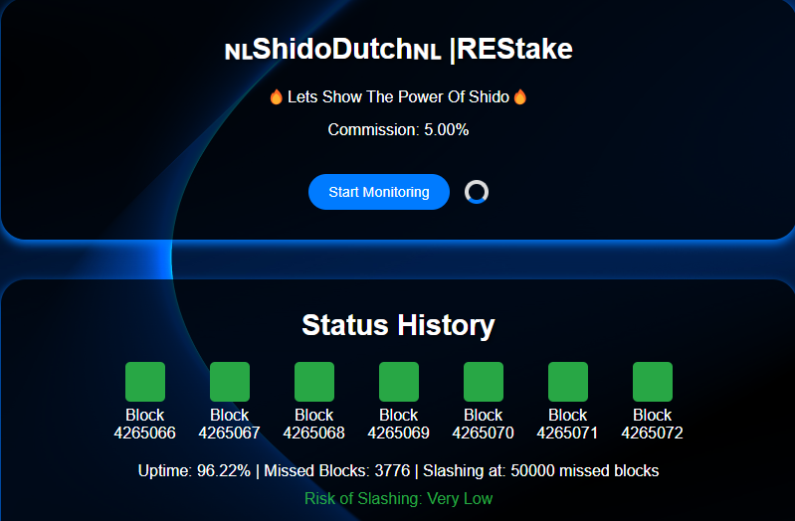
Task: Click the 'Block 4265071' label text
Action: [568, 424]
